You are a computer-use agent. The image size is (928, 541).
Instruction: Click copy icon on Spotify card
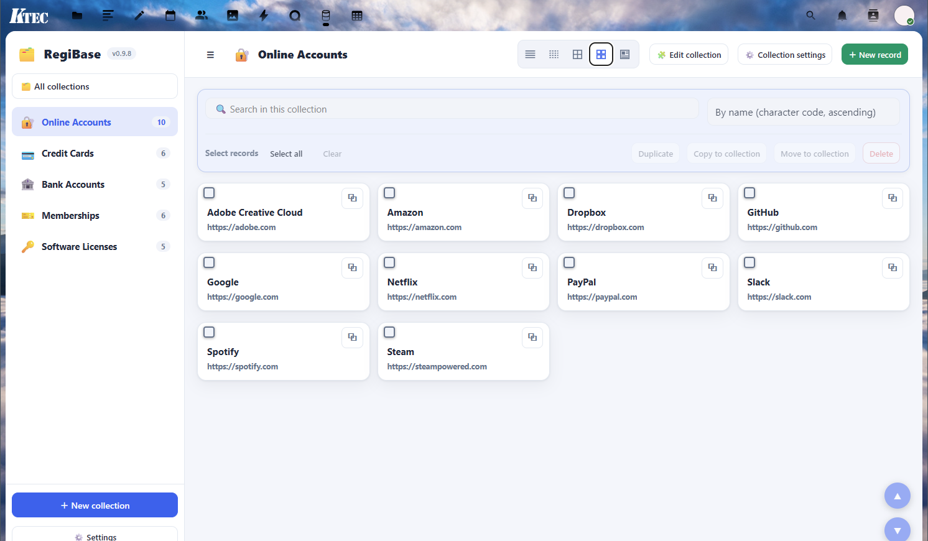click(352, 337)
